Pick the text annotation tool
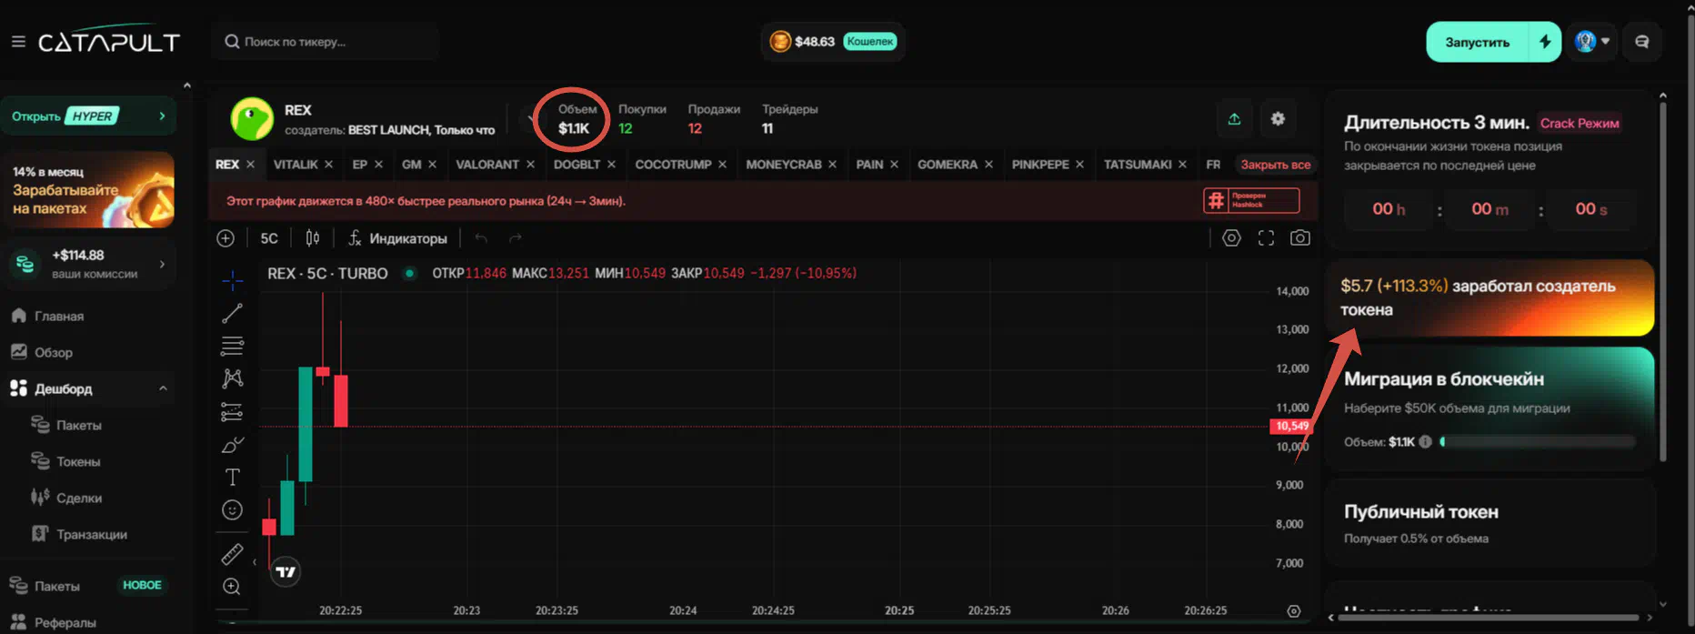Screen dimensions: 1695x634 point(232,478)
